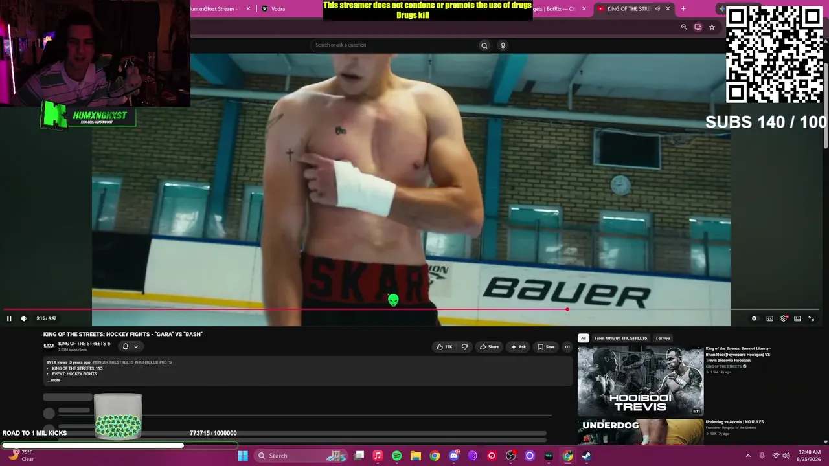Expand the notification options chevron
The image size is (829, 466).
(x=136, y=346)
